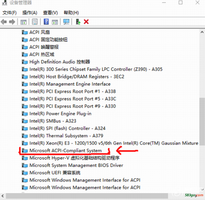Uninstall device with the red X icon
Image resolution: width=205 pixels, height=200 pixels.
[x=86, y=22]
